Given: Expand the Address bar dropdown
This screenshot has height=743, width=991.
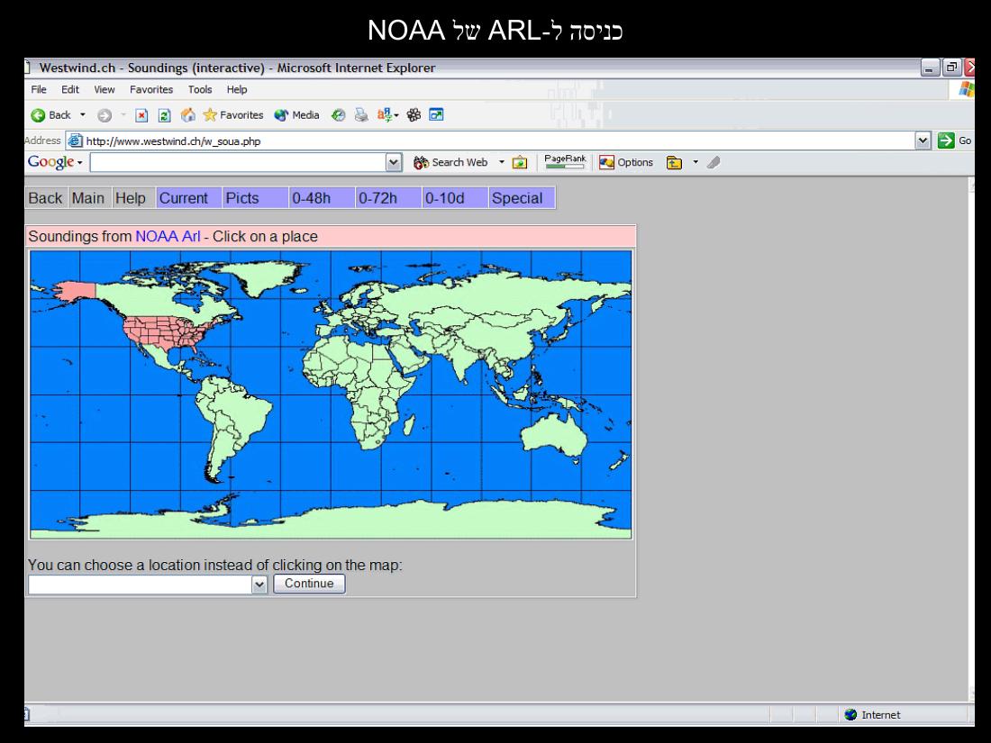Looking at the screenshot, I should (923, 140).
